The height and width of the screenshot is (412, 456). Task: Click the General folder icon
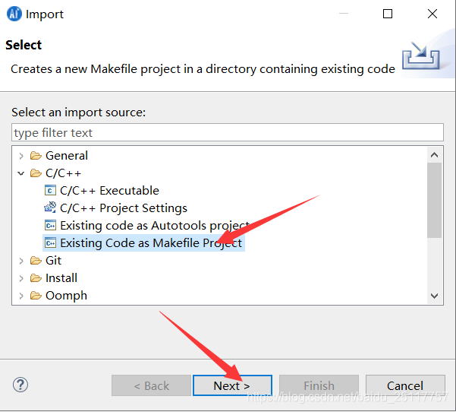[x=36, y=156]
